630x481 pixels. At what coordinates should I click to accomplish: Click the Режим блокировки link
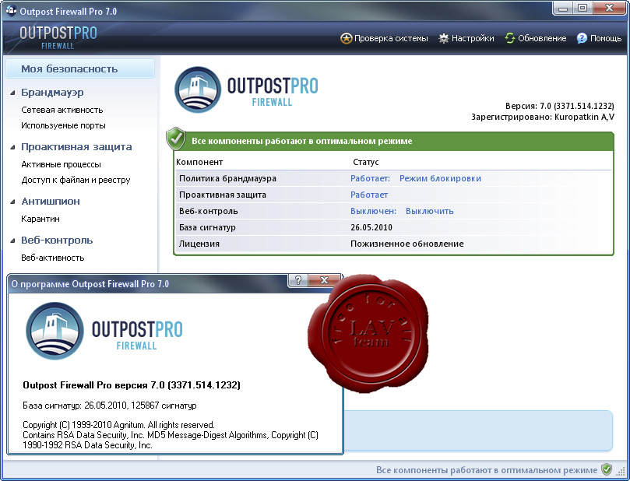[440, 179]
